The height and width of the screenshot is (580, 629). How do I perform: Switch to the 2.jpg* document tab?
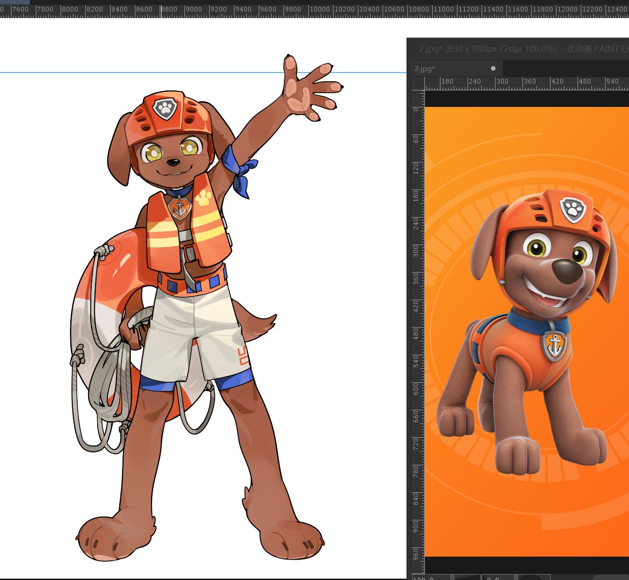[425, 69]
